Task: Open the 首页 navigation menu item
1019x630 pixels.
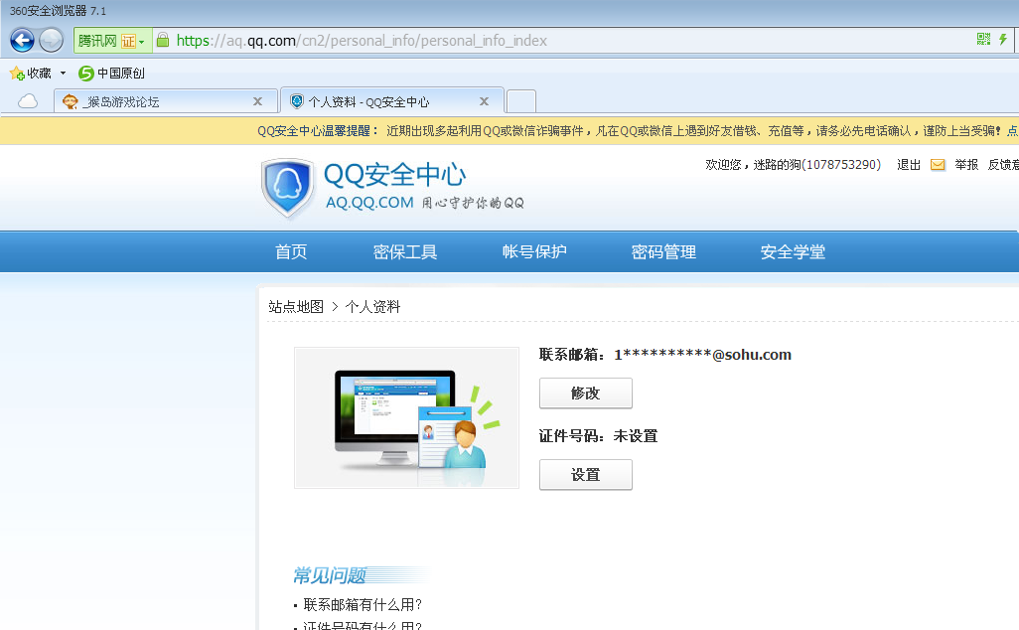Action: [291, 251]
